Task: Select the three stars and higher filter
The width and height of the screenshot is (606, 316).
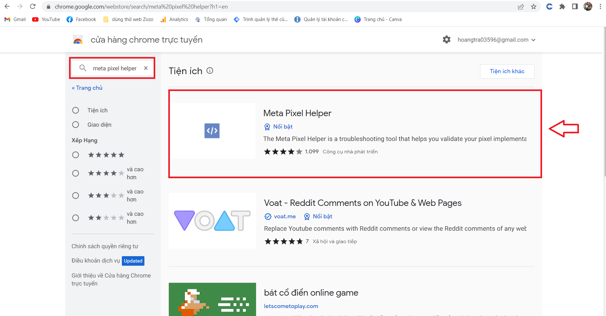Action: click(75, 195)
